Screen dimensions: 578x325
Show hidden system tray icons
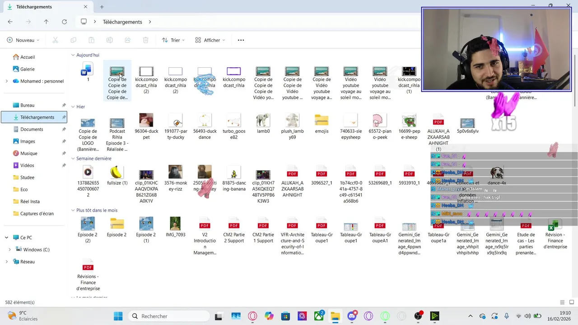(471, 316)
